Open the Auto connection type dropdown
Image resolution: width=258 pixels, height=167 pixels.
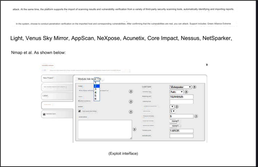coord(177,92)
